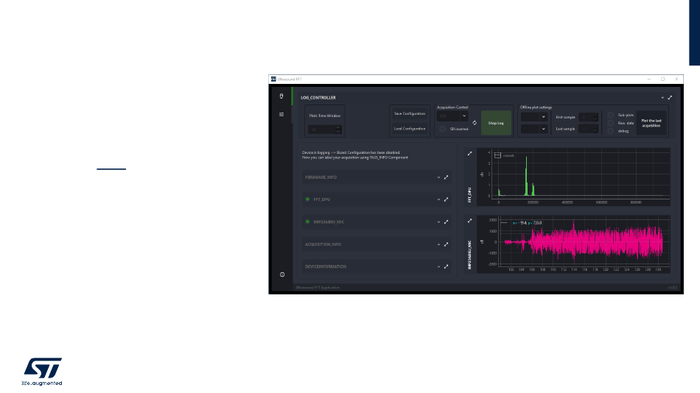Expand the ACQUISITION_INFO component chevron

coord(438,244)
